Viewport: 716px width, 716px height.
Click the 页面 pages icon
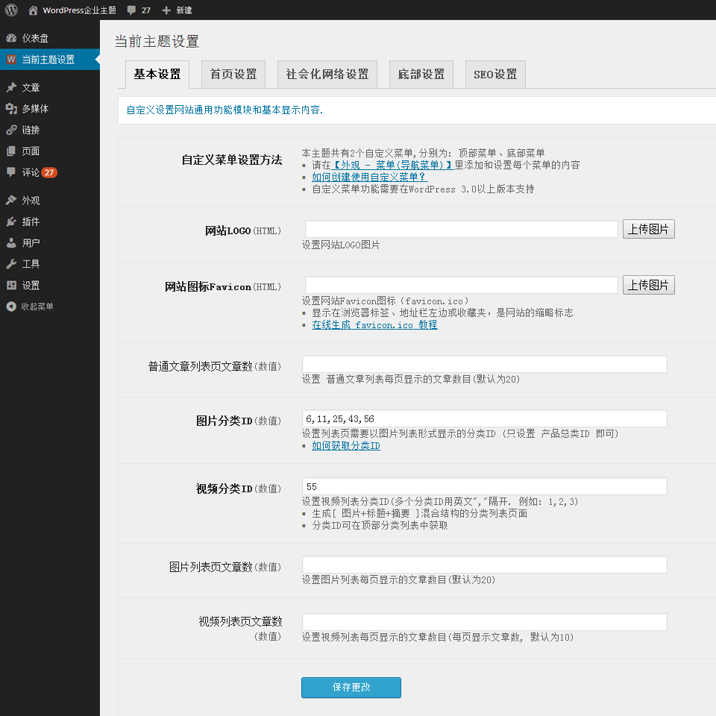(11, 151)
